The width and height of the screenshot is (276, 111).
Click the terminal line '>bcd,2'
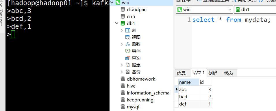point(19,19)
